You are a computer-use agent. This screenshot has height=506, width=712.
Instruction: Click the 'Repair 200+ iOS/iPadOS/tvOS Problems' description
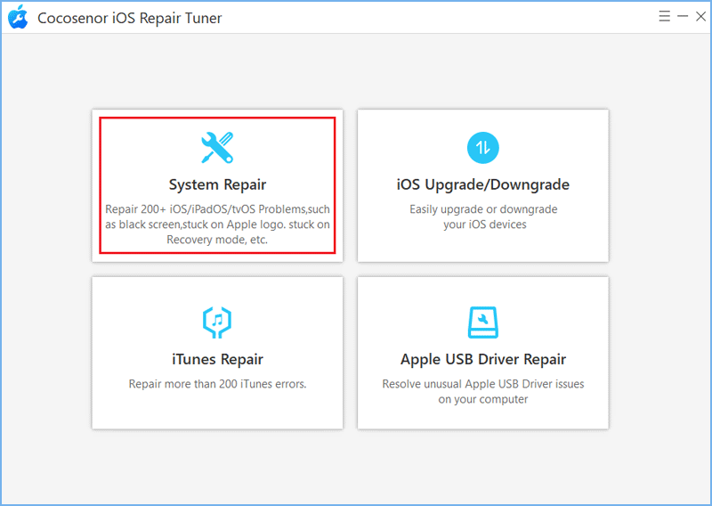pos(217,224)
